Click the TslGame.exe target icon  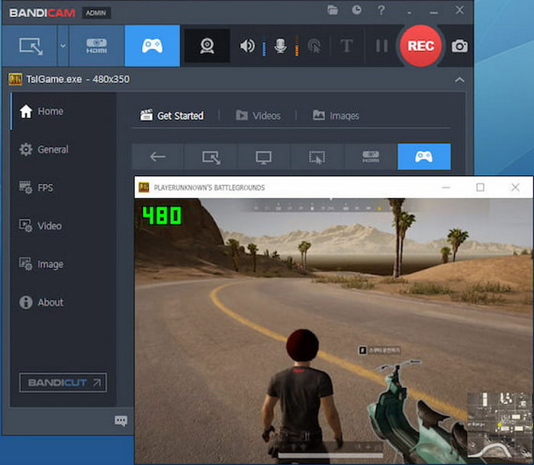pos(15,79)
